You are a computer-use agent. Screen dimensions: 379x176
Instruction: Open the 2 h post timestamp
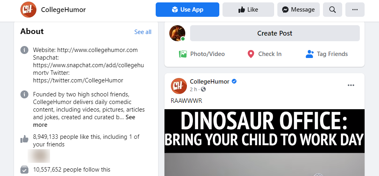click(x=193, y=89)
